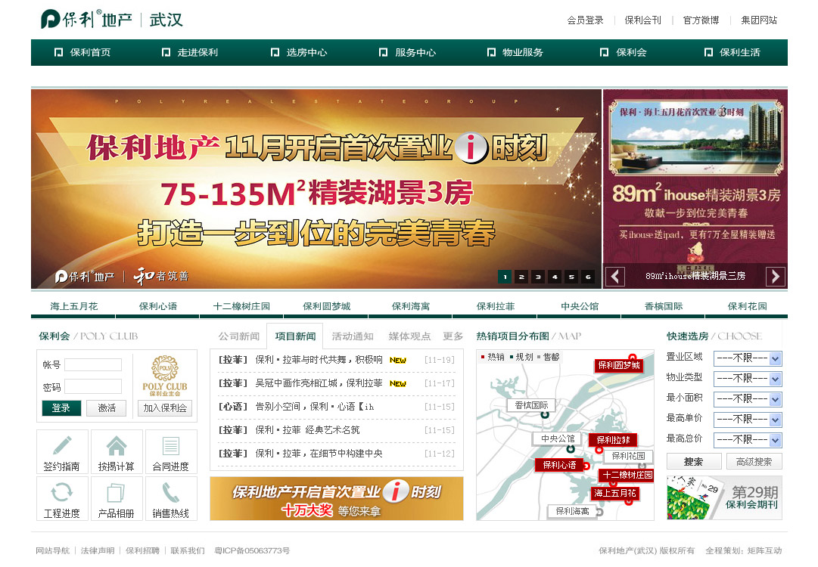Switch to 媒体观点 tab
Screen dimensions: 818x567
click(409, 336)
